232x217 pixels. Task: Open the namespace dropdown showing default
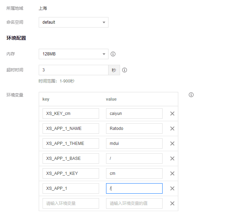coord(73,22)
